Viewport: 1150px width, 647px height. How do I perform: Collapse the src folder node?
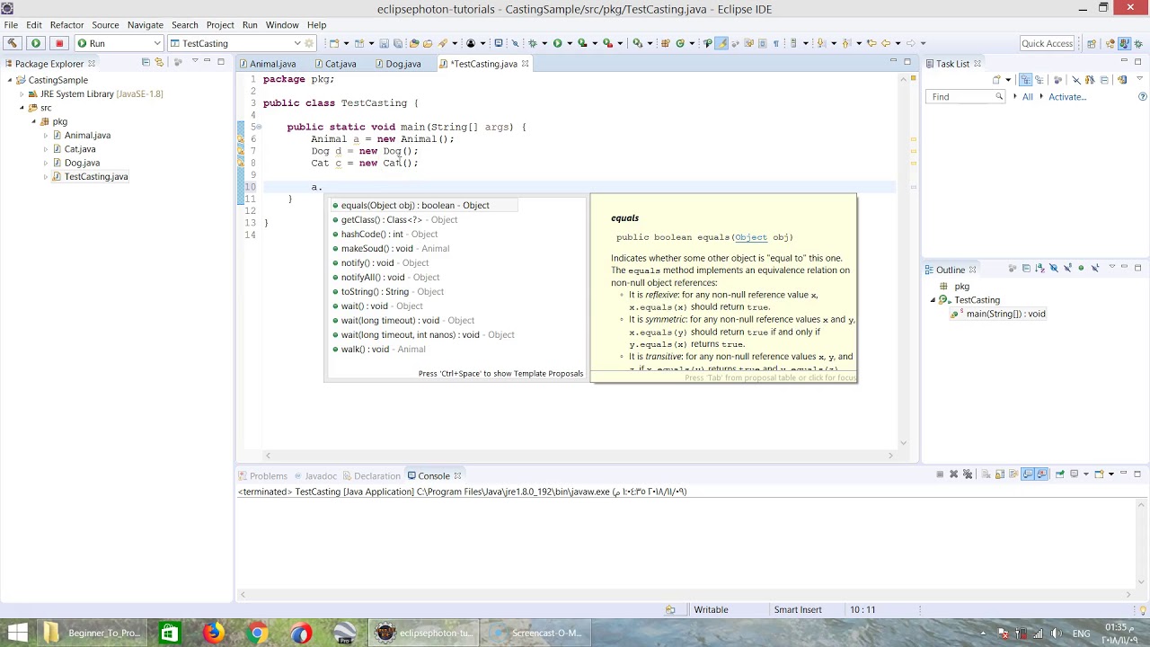[x=22, y=108]
